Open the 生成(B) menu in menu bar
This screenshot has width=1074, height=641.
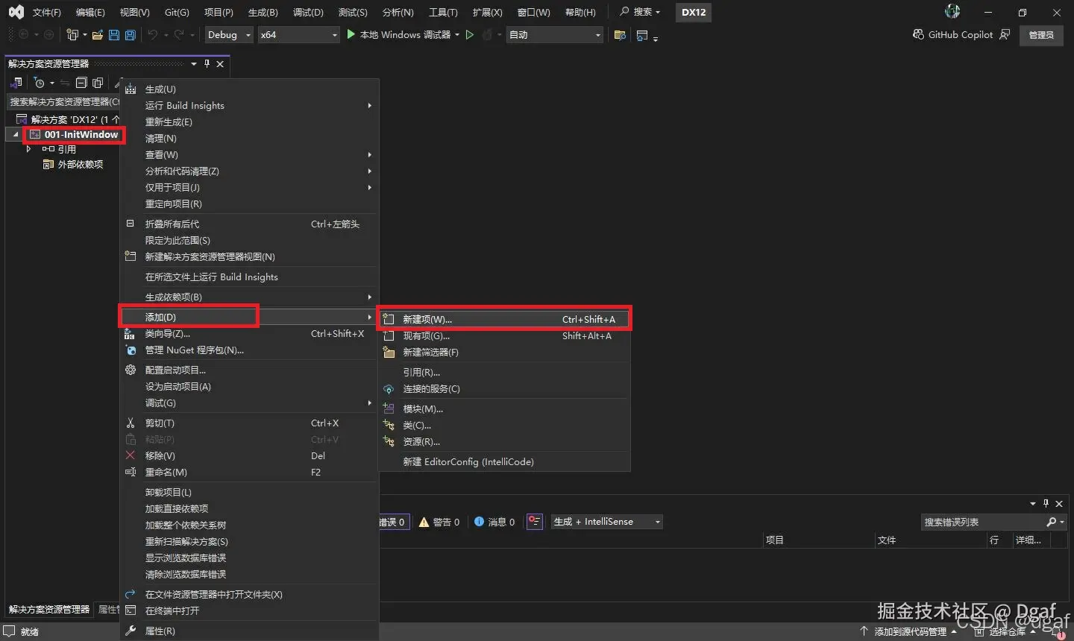[x=263, y=13]
